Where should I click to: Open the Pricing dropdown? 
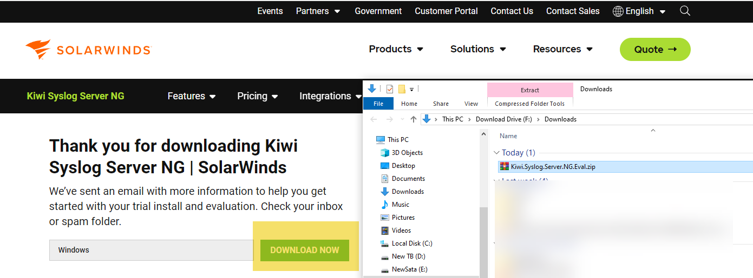258,96
